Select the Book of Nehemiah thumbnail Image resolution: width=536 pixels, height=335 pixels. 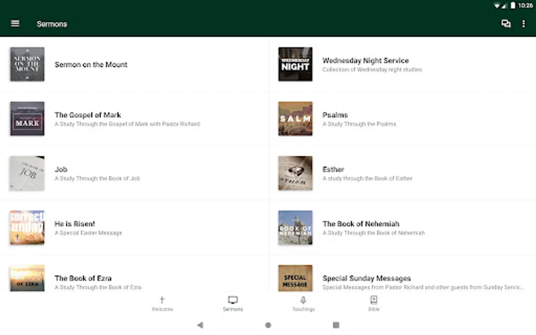pyautogui.click(x=295, y=227)
